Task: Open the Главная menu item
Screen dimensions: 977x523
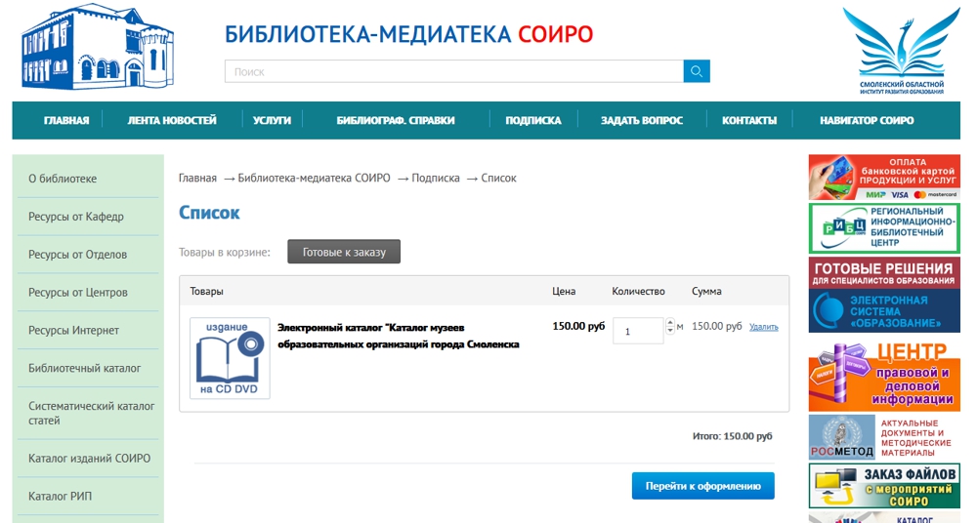Action: click(x=66, y=120)
